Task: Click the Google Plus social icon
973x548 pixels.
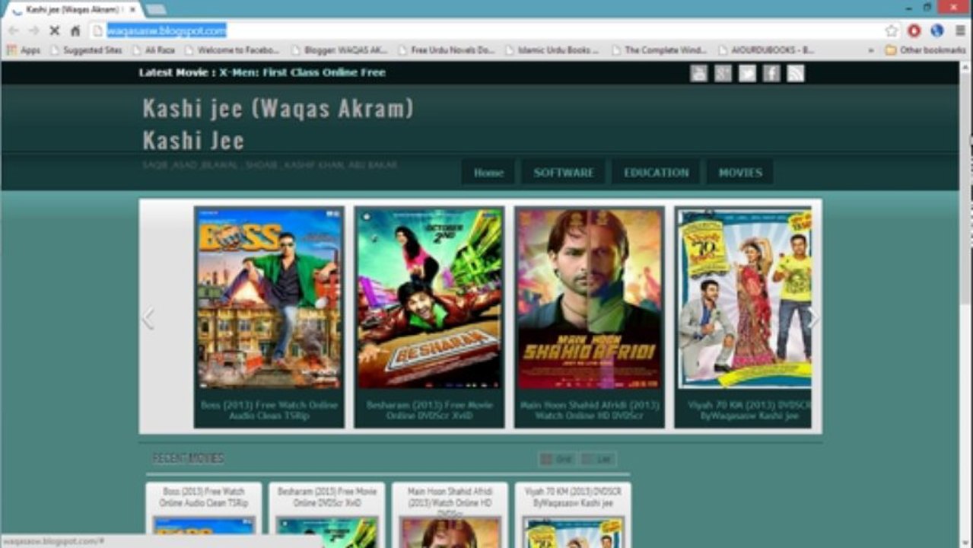Action: [x=723, y=73]
